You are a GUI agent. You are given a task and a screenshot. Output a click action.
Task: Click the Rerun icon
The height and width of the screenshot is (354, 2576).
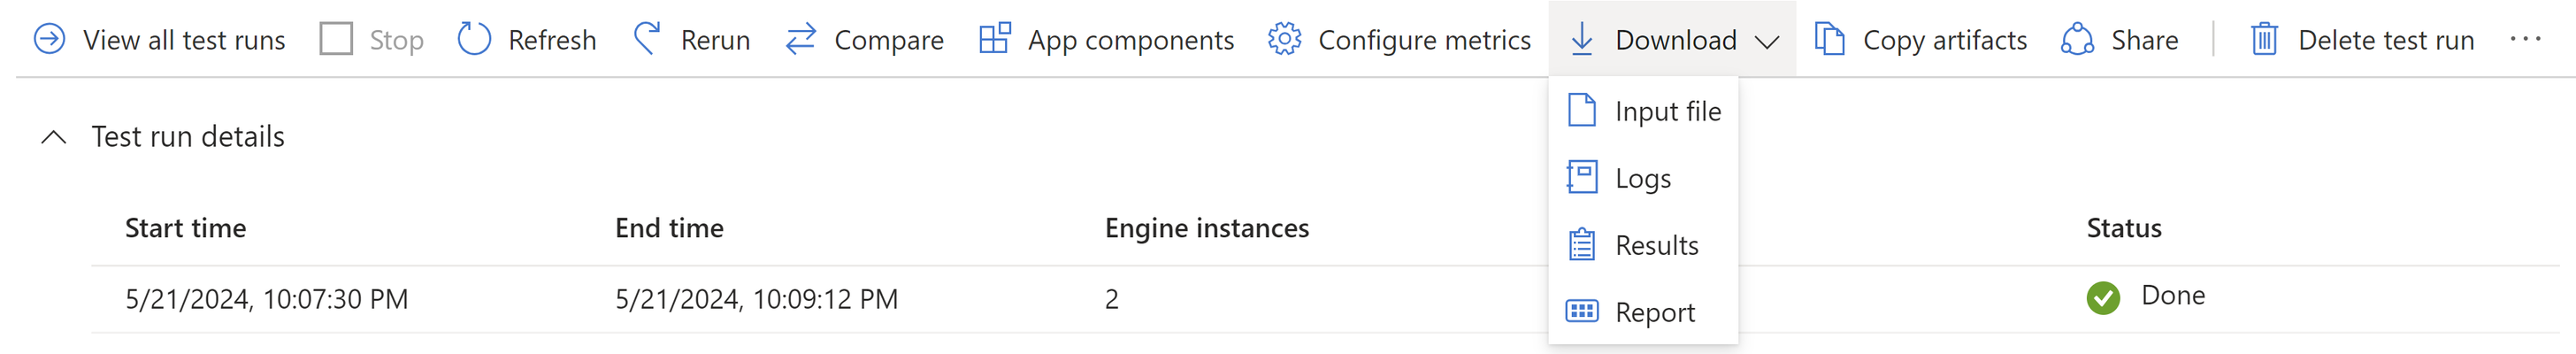647,39
